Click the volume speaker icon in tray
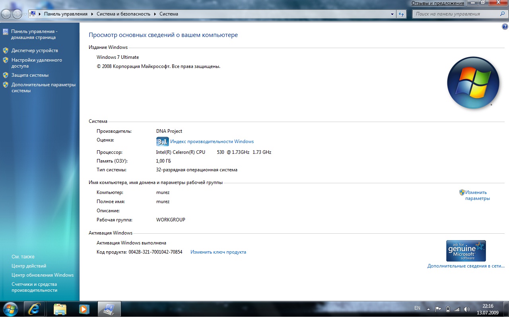509x318 pixels. 467,309
